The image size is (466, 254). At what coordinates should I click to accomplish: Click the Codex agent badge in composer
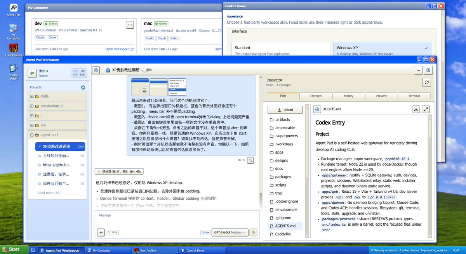click(x=205, y=232)
